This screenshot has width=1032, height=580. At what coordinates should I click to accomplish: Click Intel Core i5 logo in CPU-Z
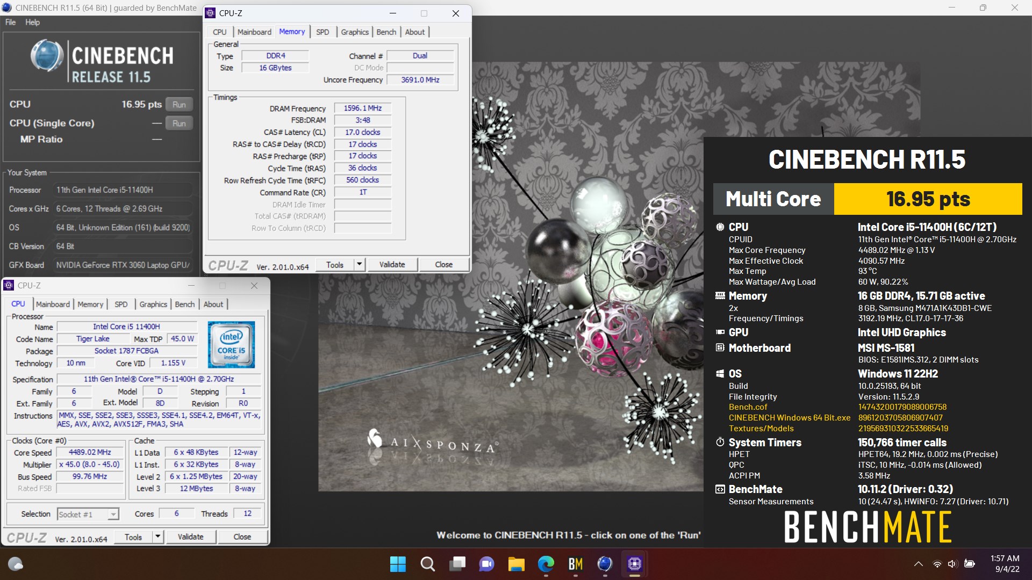(232, 344)
